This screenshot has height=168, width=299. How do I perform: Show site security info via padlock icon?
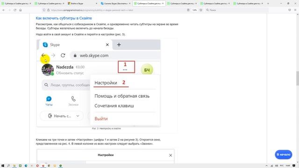[x=48, y=10]
